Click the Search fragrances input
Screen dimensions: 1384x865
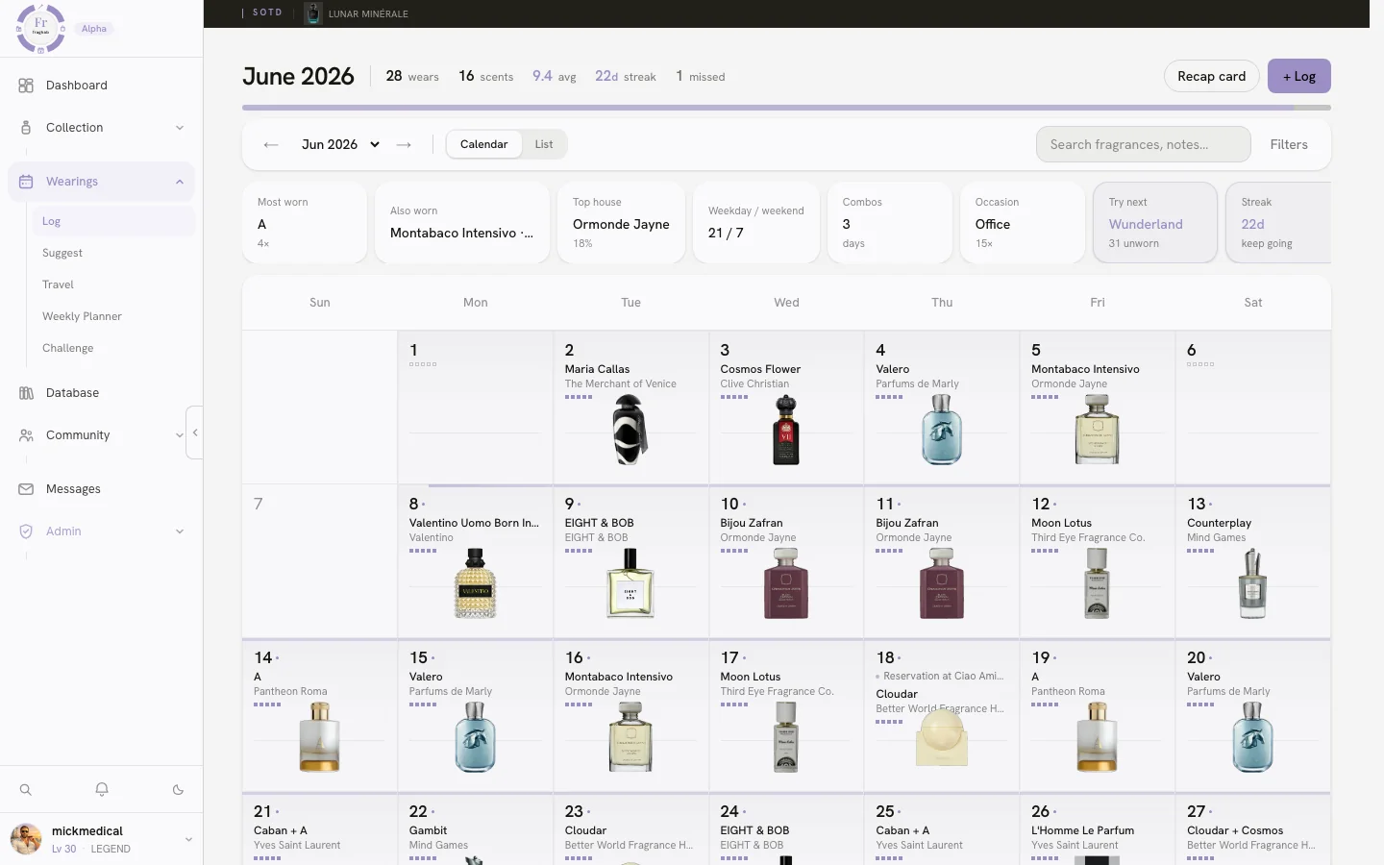pos(1143,144)
